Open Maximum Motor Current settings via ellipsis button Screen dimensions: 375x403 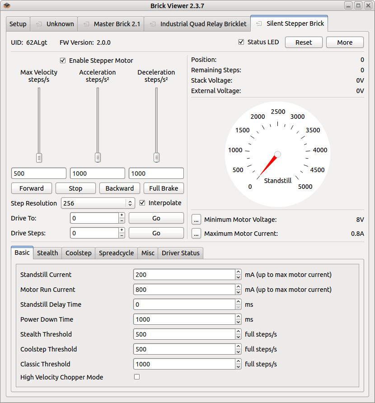click(196, 234)
